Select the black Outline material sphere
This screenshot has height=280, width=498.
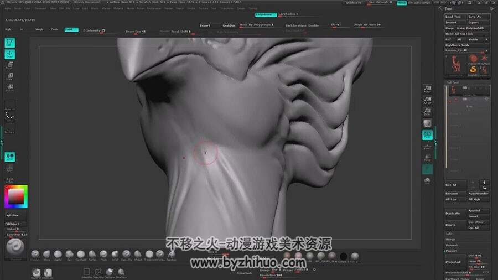[343, 256]
